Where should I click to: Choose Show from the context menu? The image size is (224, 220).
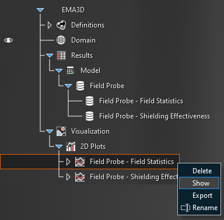tap(199, 183)
